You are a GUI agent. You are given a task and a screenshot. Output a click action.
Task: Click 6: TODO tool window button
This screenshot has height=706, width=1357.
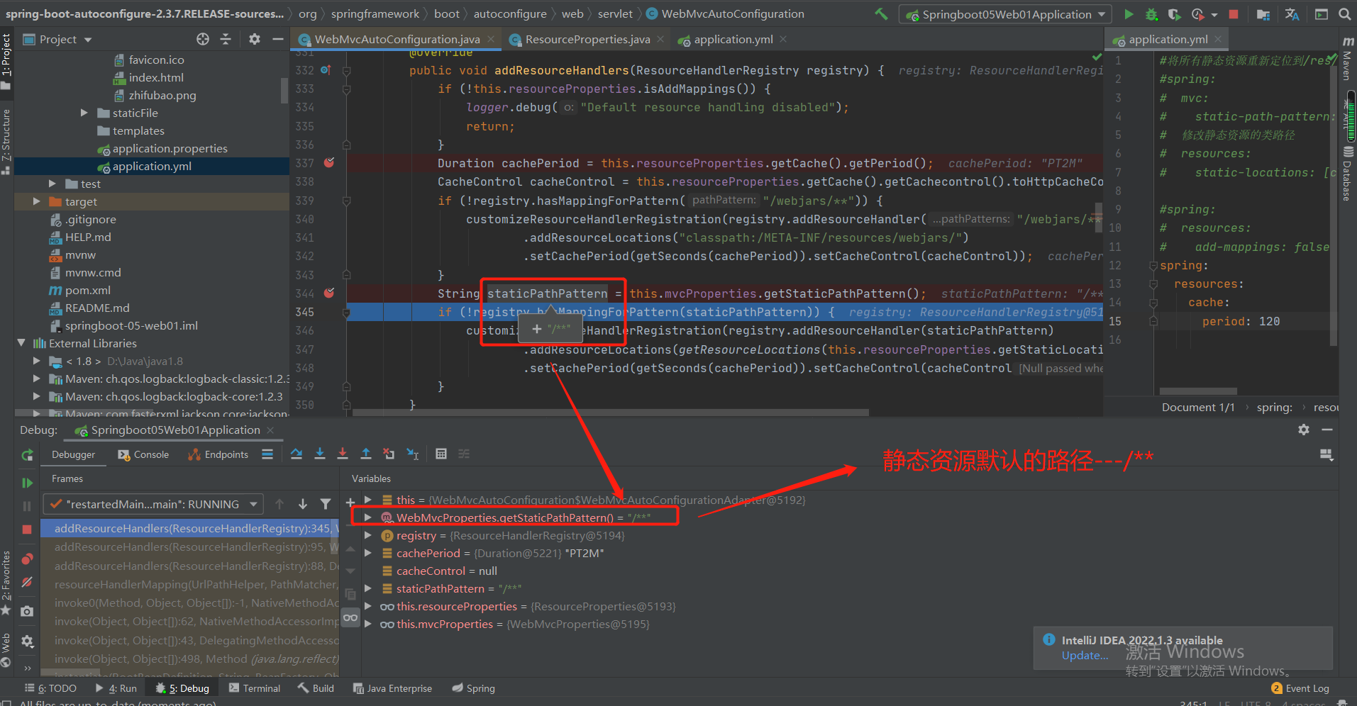51,688
